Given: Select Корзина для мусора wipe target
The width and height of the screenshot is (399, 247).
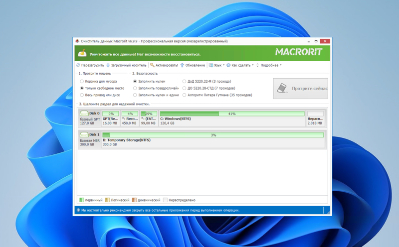Looking at the screenshot, I should (x=98, y=81).
